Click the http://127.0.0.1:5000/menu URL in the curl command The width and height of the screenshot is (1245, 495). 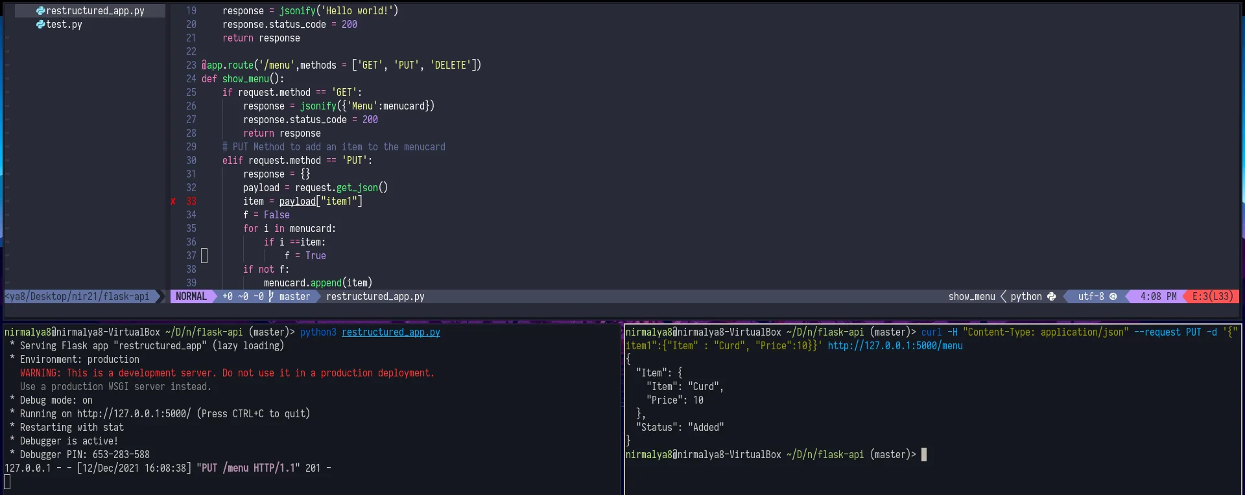point(895,346)
